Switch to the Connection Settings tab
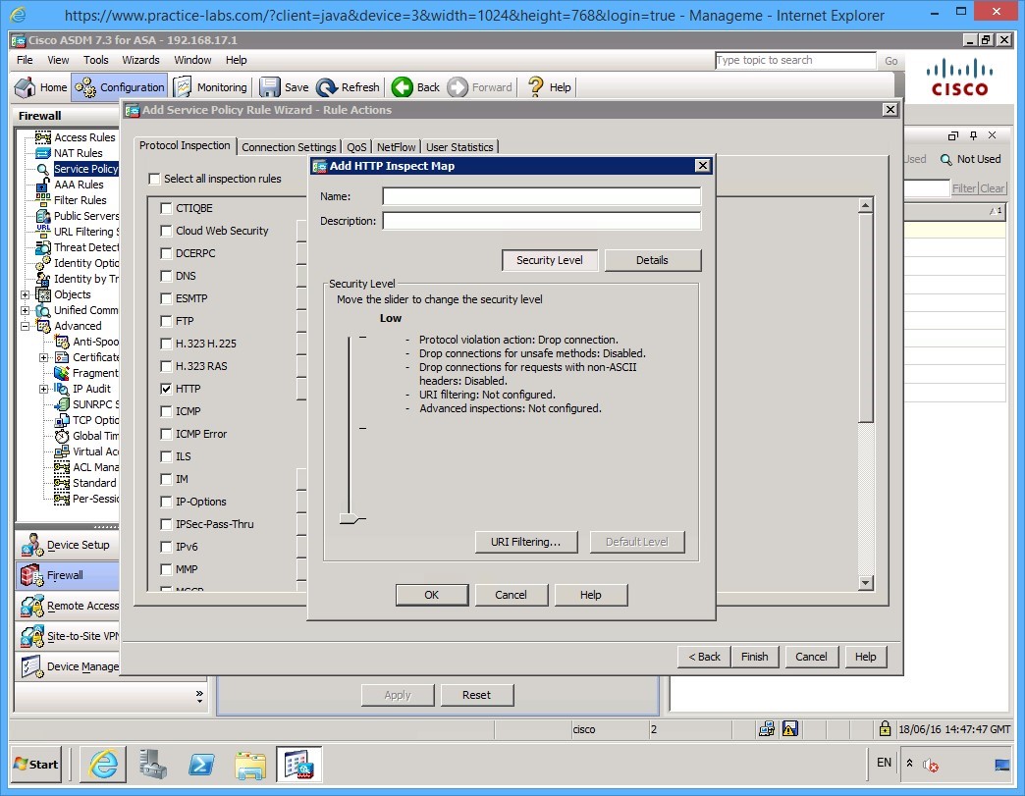Image resolution: width=1025 pixels, height=796 pixels. tap(291, 146)
